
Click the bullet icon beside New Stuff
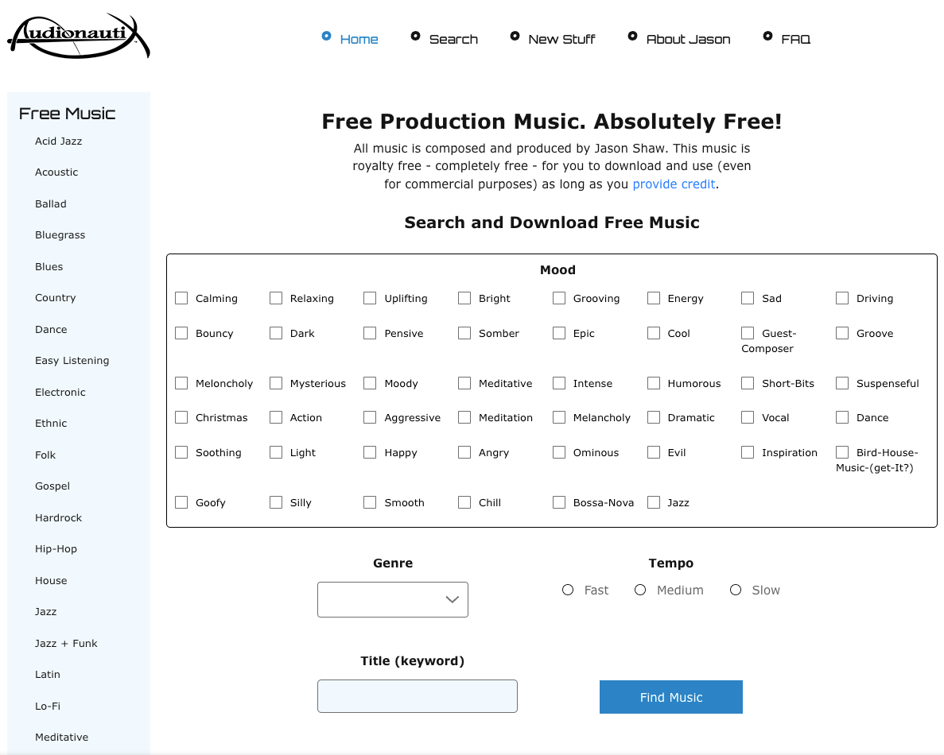coord(515,36)
